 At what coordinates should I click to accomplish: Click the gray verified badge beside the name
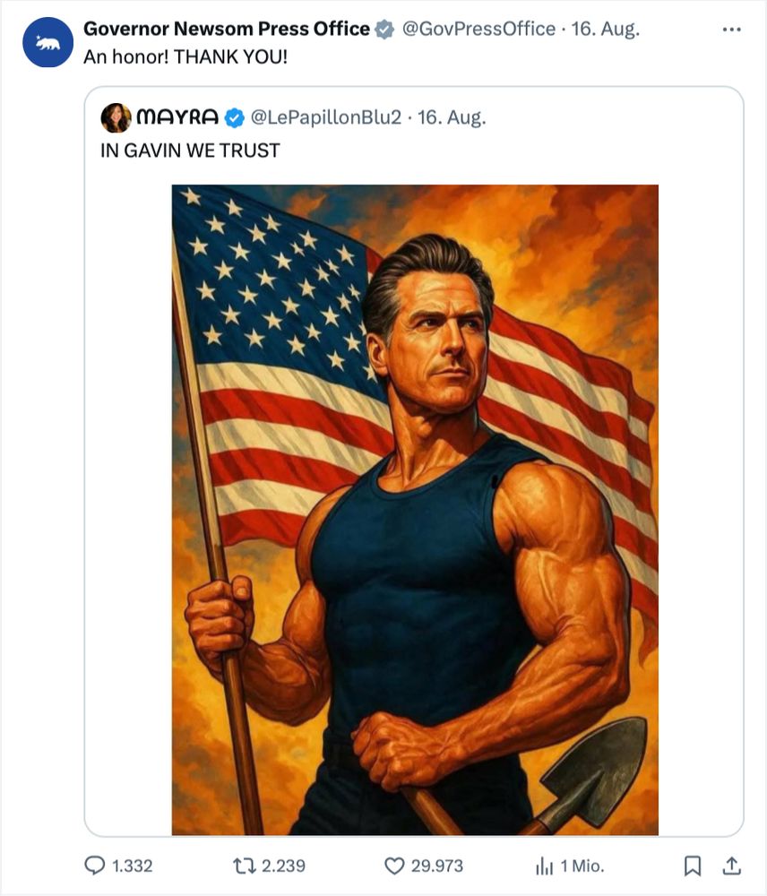pos(384,30)
